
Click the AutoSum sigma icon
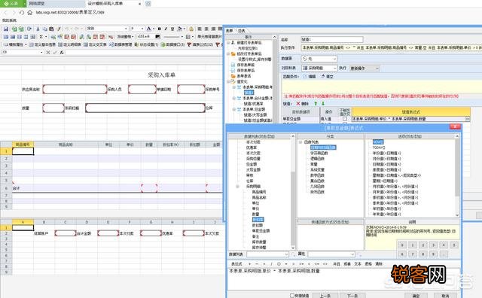click(41, 37)
